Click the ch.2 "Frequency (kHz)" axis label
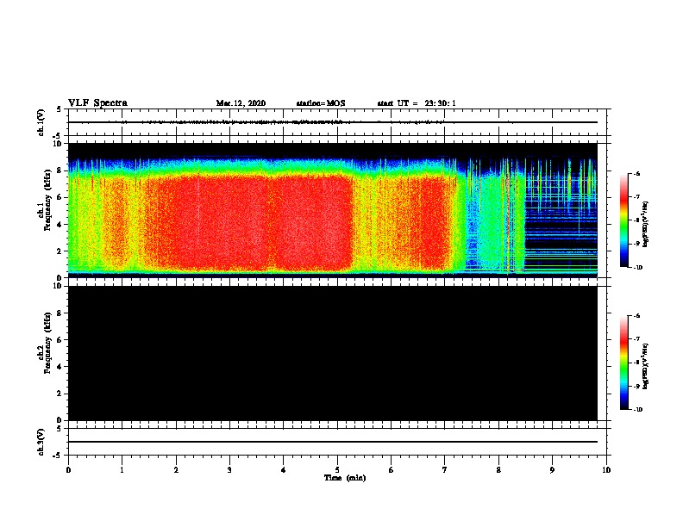683x527 pixels. point(47,343)
